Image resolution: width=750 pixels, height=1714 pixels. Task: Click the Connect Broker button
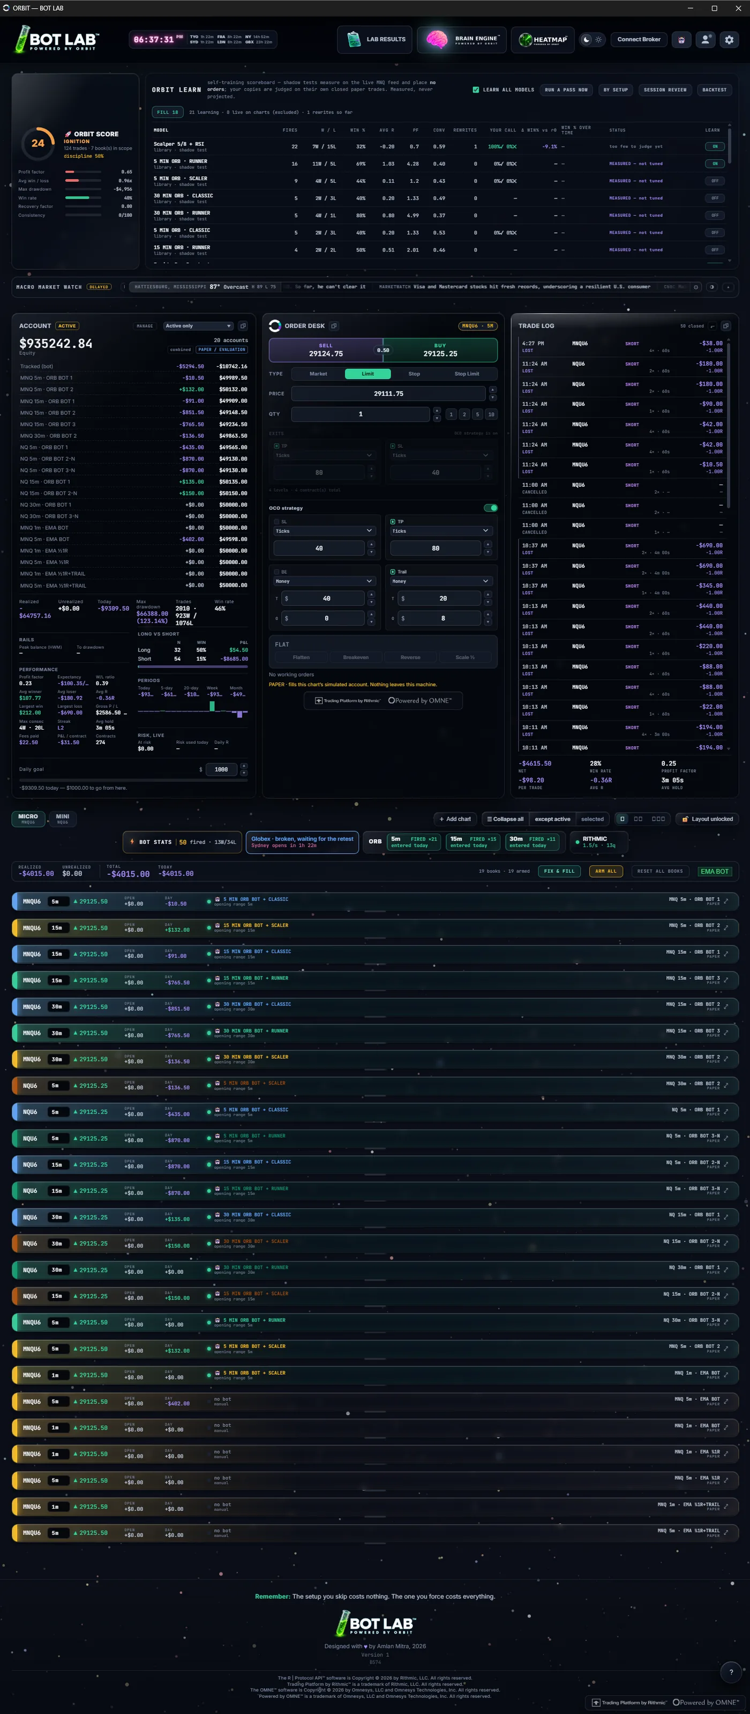coord(639,39)
